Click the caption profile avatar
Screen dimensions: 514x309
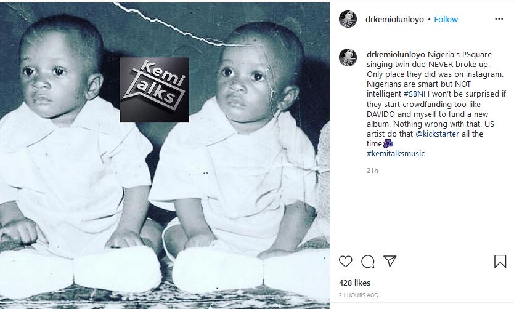click(x=348, y=57)
